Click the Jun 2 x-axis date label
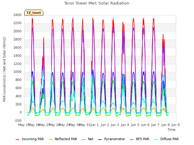This screenshot has width=194, height=145. (x=105, y=125)
